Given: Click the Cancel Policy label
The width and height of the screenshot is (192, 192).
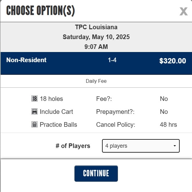Looking at the screenshot, I should click(116, 125).
